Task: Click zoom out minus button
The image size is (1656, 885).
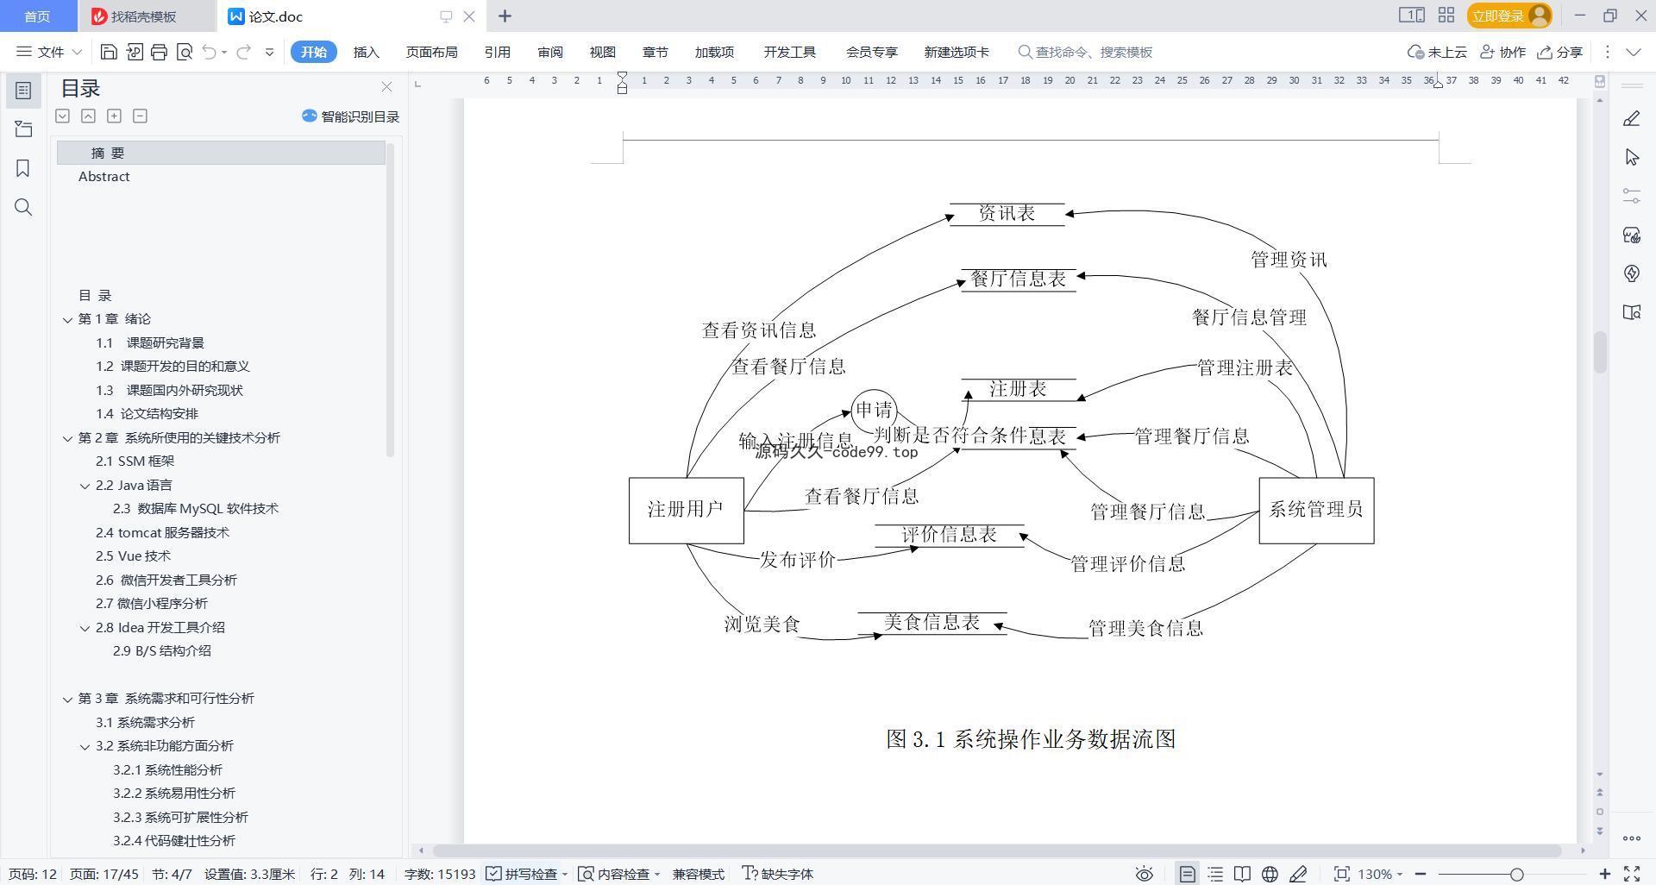Action: pos(1421,874)
